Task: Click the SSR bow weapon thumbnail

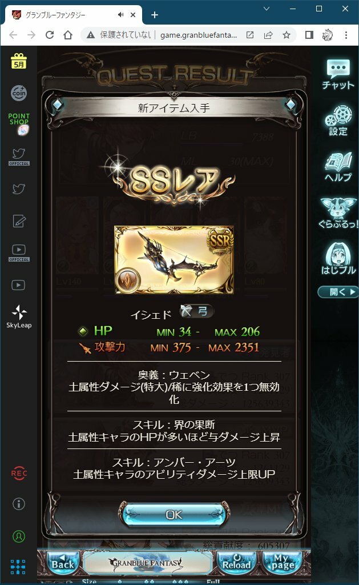Action: click(x=174, y=260)
